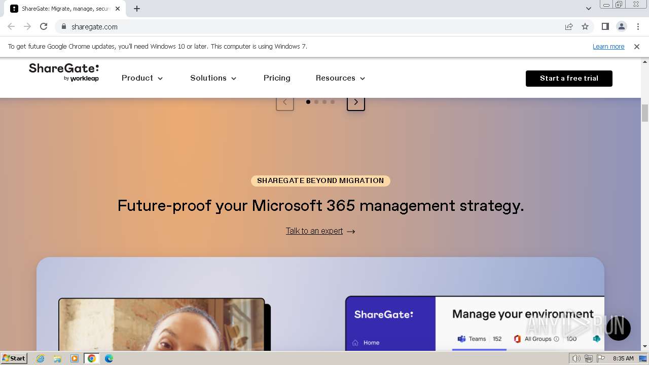Click Manage your environment heading
The height and width of the screenshot is (365, 649).
point(523,314)
